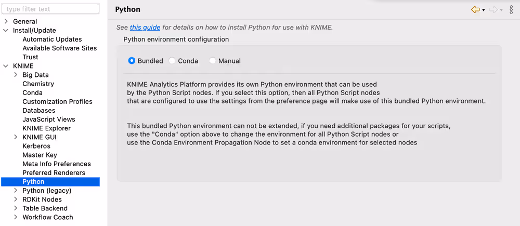Viewport: 520px width, 226px height.
Task: Open the Databases preference page
Action: coord(38,111)
